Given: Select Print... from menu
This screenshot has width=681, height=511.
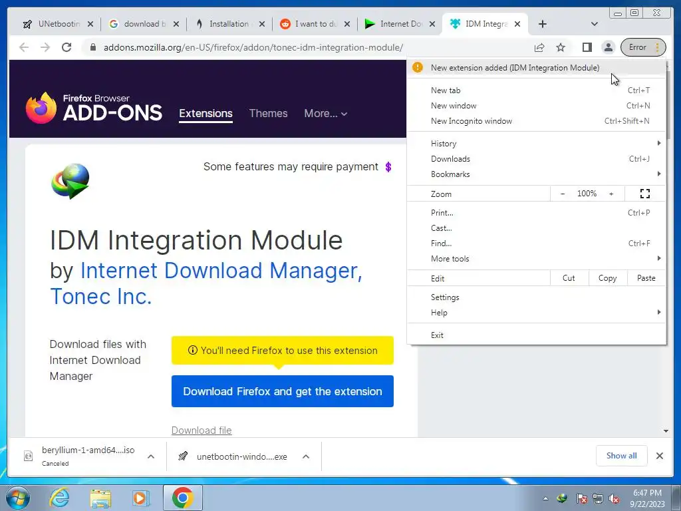Looking at the screenshot, I should coord(537,212).
